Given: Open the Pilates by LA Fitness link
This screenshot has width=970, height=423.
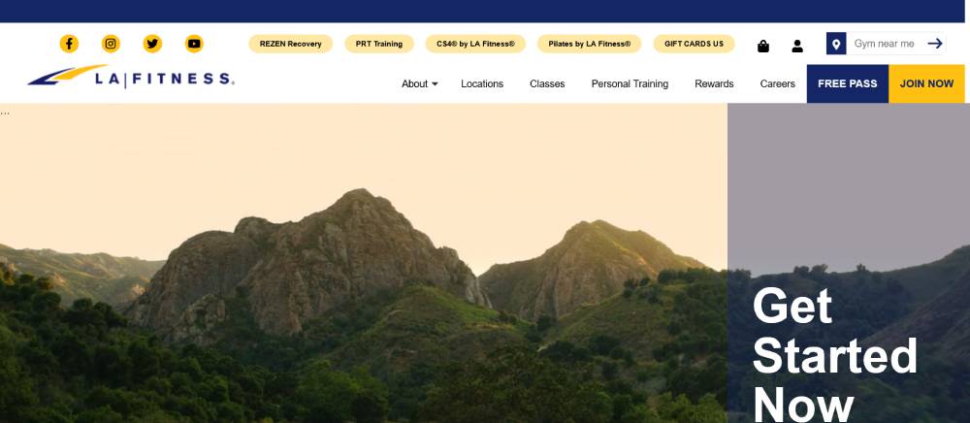Looking at the screenshot, I should [590, 44].
